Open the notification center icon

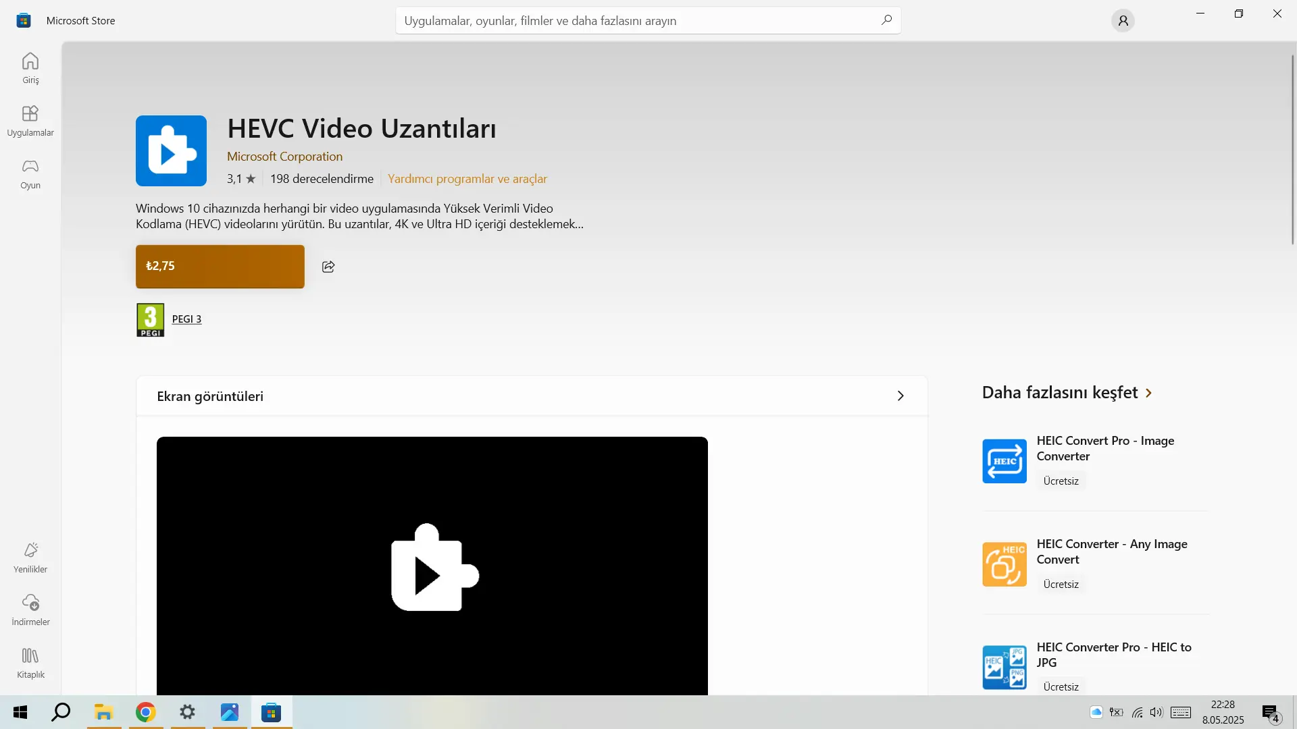[x=1271, y=713]
